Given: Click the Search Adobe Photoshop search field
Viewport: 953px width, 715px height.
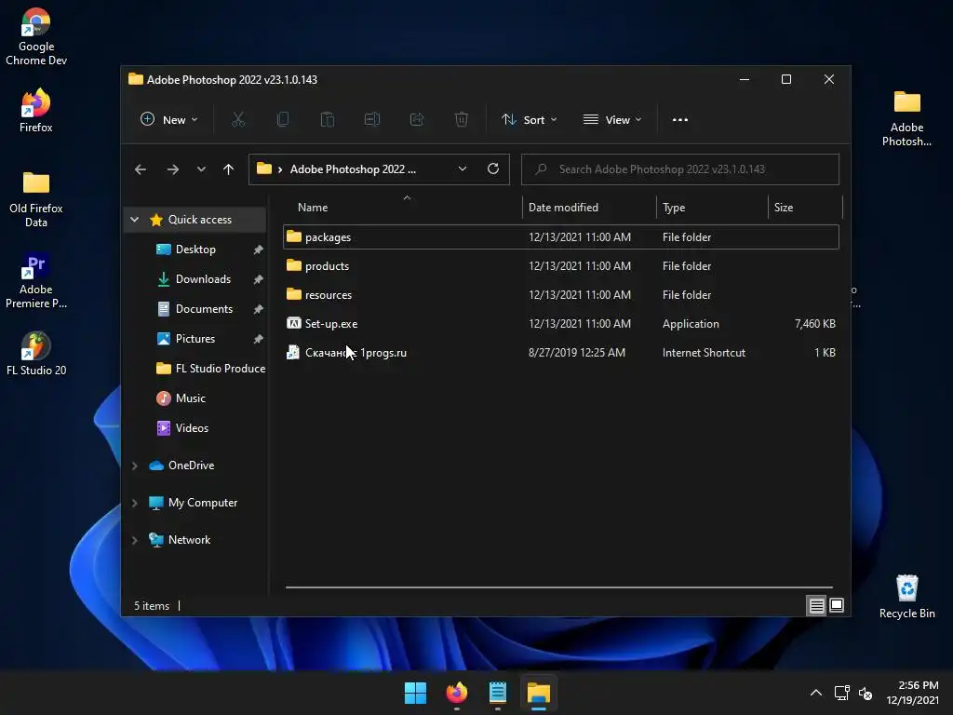Looking at the screenshot, I should click(x=680, y=169).
